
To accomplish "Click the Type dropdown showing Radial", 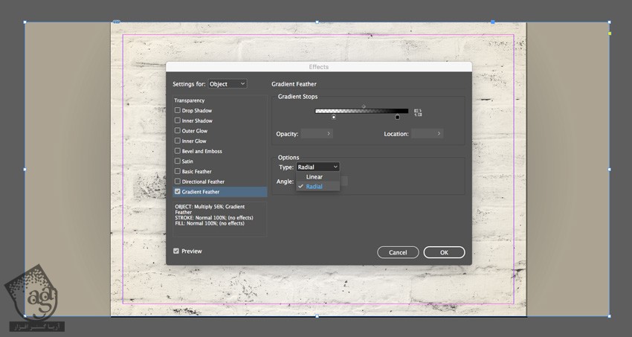I will click(317, 167).
